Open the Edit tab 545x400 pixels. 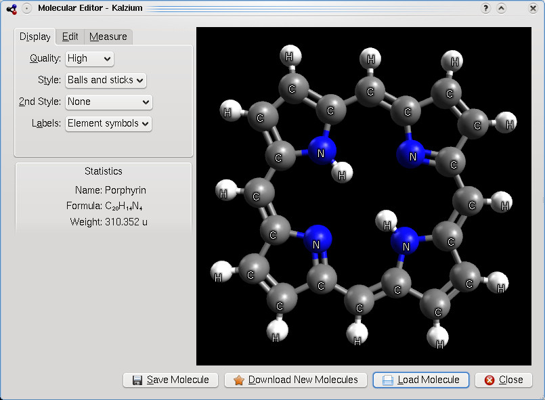(70, 37)
